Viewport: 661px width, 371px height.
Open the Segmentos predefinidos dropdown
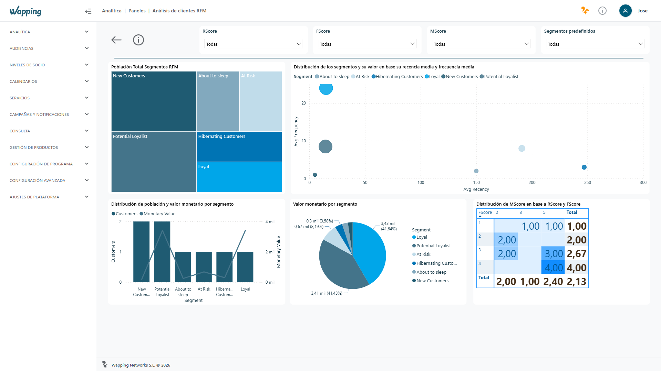595,44
